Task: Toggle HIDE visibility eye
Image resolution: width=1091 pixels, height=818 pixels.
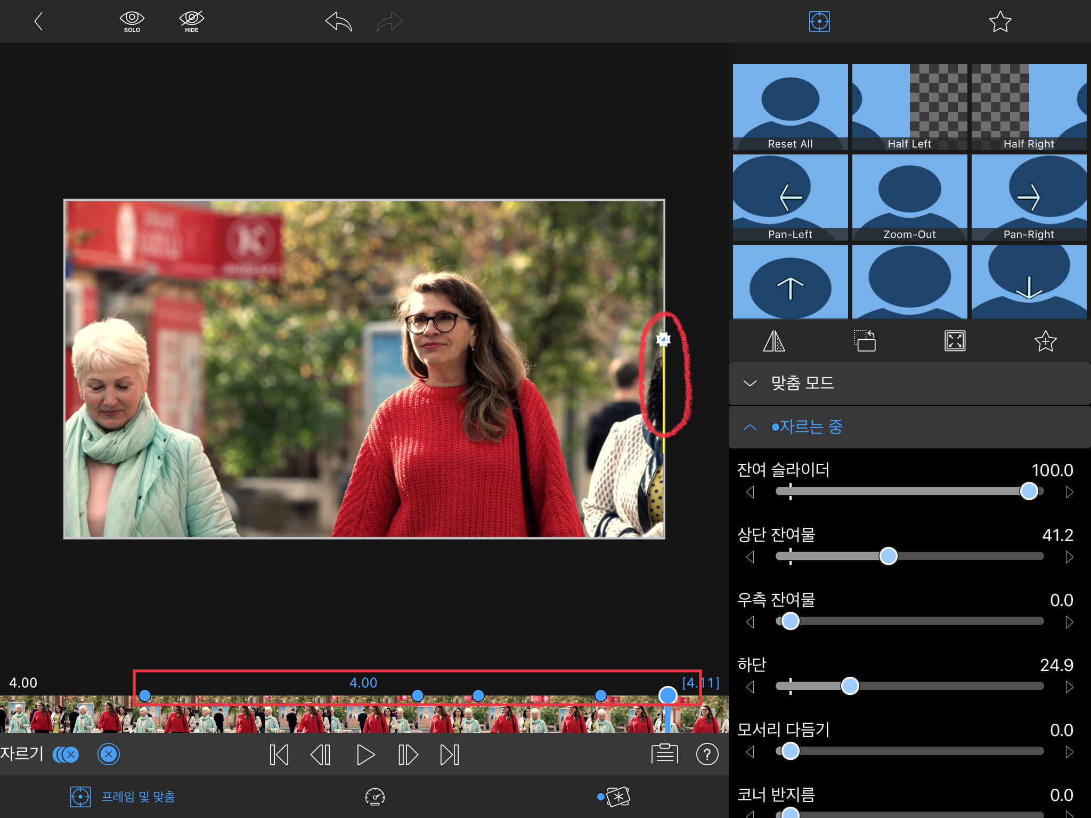Action: pos(191,21)
